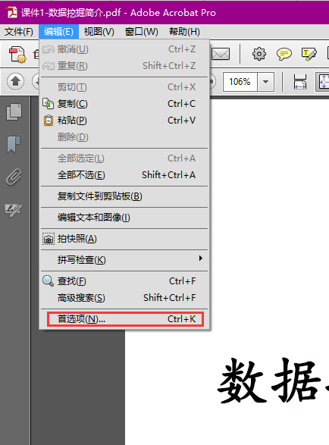Open the 文件(F) menu
Screen dimensions: 329x445
pos(19,32)
